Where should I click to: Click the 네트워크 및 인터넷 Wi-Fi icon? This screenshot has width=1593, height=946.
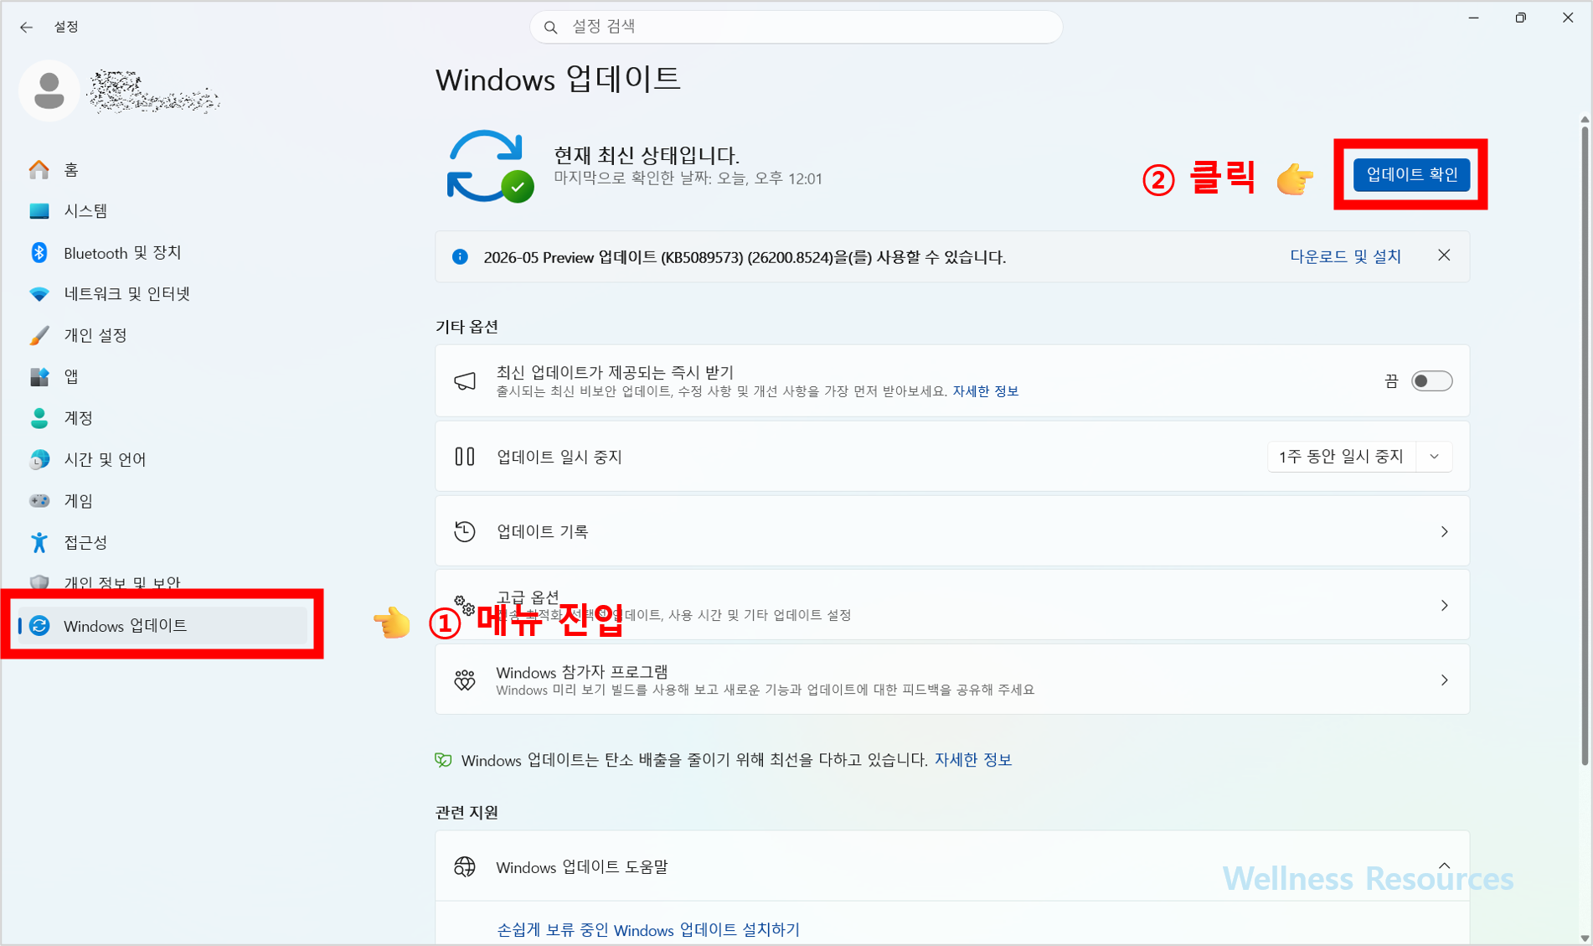click(39, 294)
